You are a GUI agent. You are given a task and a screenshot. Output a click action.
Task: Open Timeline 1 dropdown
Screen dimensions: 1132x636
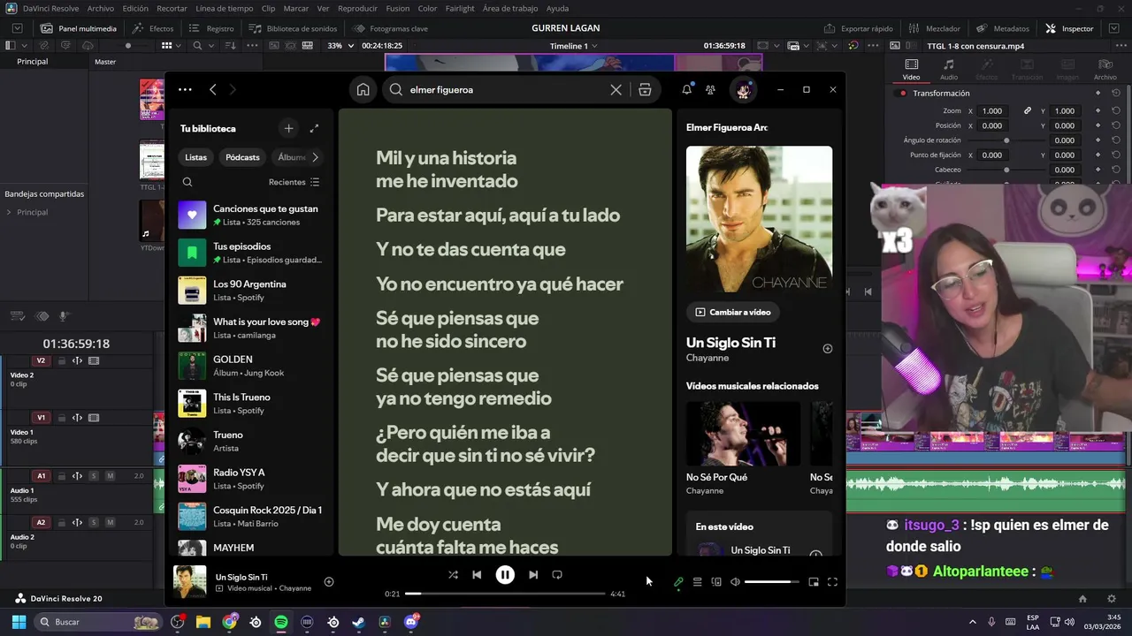(573, 46)
